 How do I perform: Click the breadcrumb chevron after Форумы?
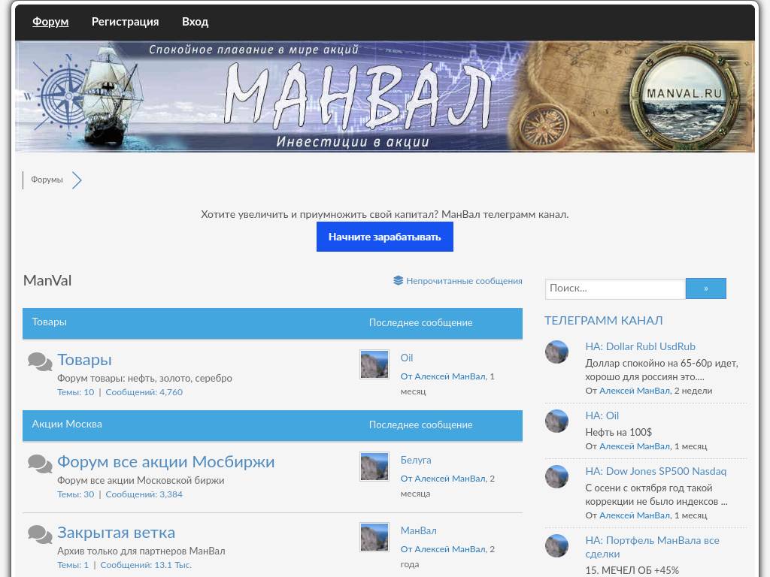click(77, 180)
